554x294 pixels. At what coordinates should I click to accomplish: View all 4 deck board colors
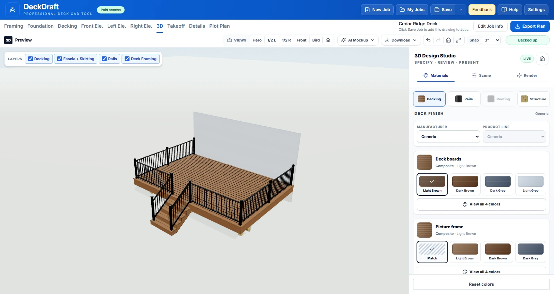point(481,204)
